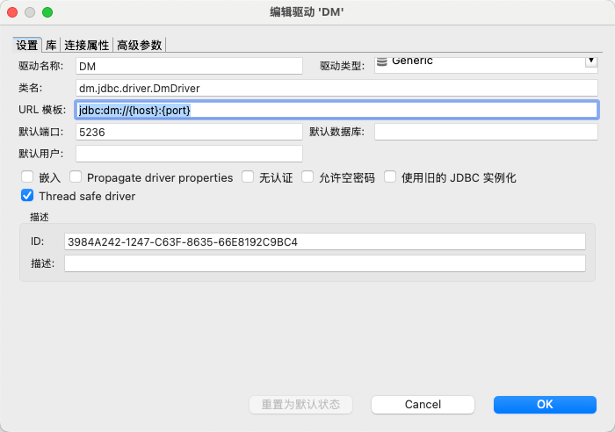The height and width of the screenshot is (432, 615).
Task: Click the 默认数据库 label
Action: click(336, 132)
